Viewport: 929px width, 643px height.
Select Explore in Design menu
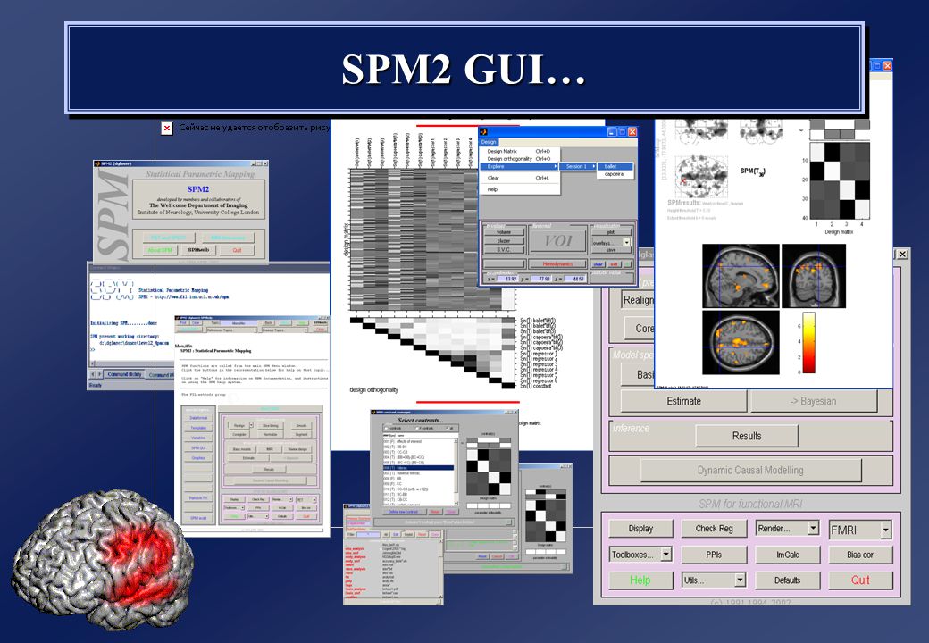click(x=518, y=167)
